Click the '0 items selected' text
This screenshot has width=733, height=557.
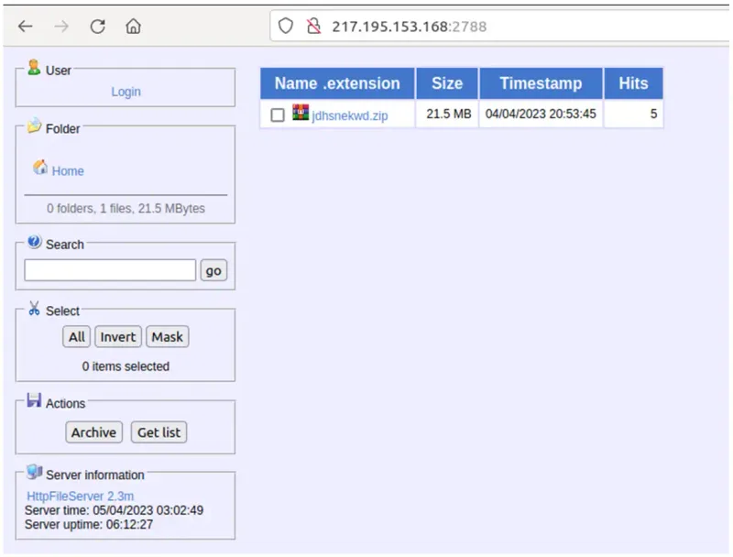click(126, 366)
